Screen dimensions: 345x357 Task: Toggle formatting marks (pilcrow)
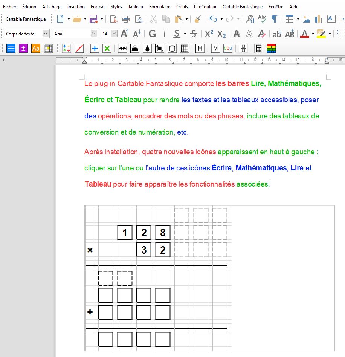coord(275,19)
